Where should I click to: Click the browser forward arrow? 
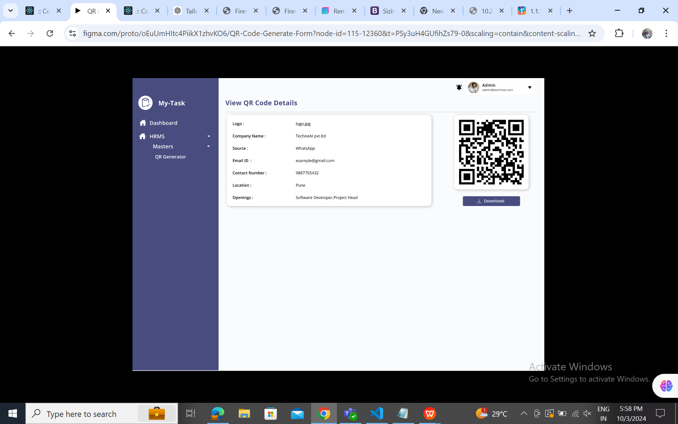[x=31, y=33]
